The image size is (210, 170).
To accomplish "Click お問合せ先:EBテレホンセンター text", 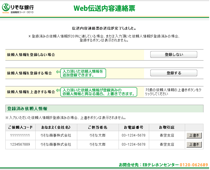I will [x=149, y=165].
